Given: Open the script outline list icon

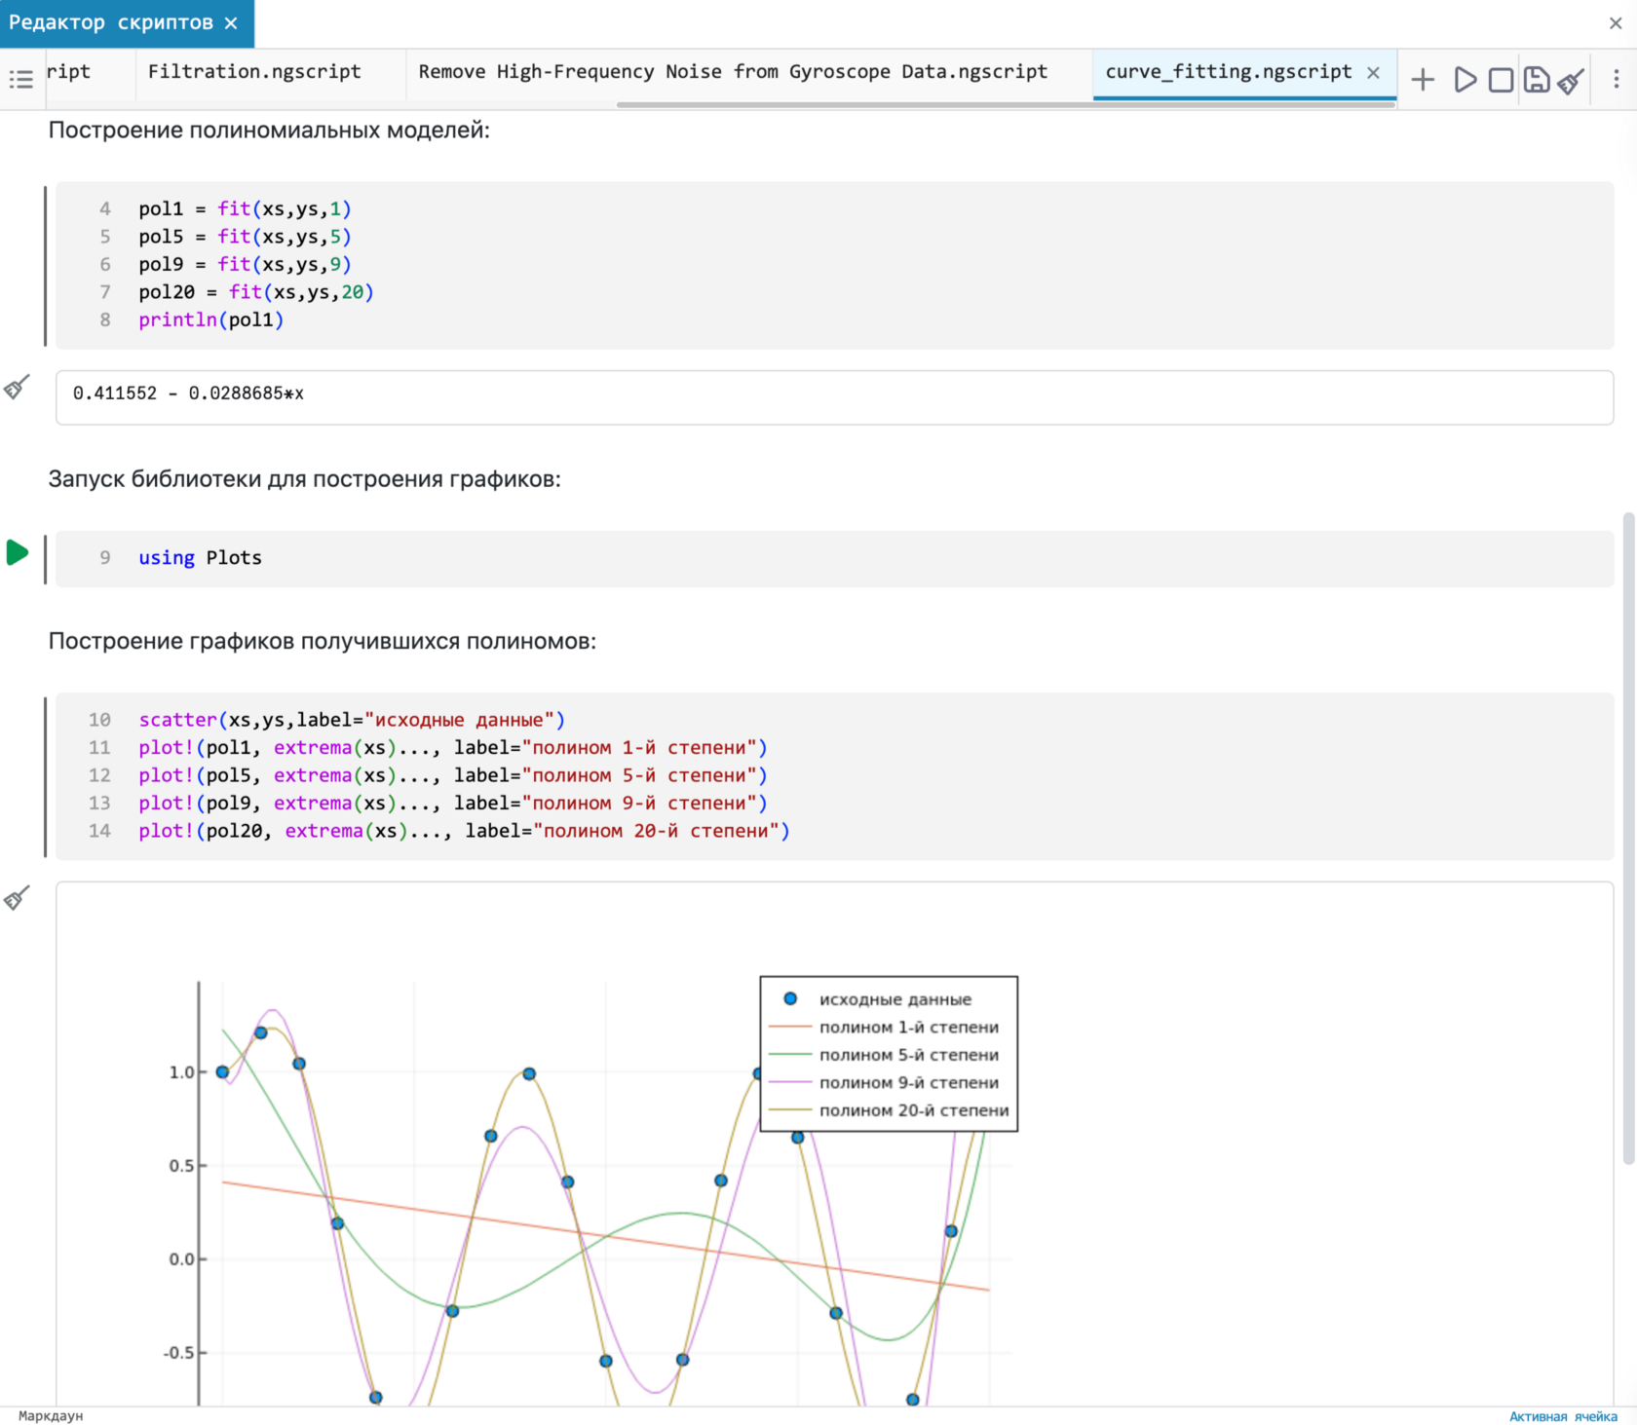Looking at the screenshot, I should (20, 79).
